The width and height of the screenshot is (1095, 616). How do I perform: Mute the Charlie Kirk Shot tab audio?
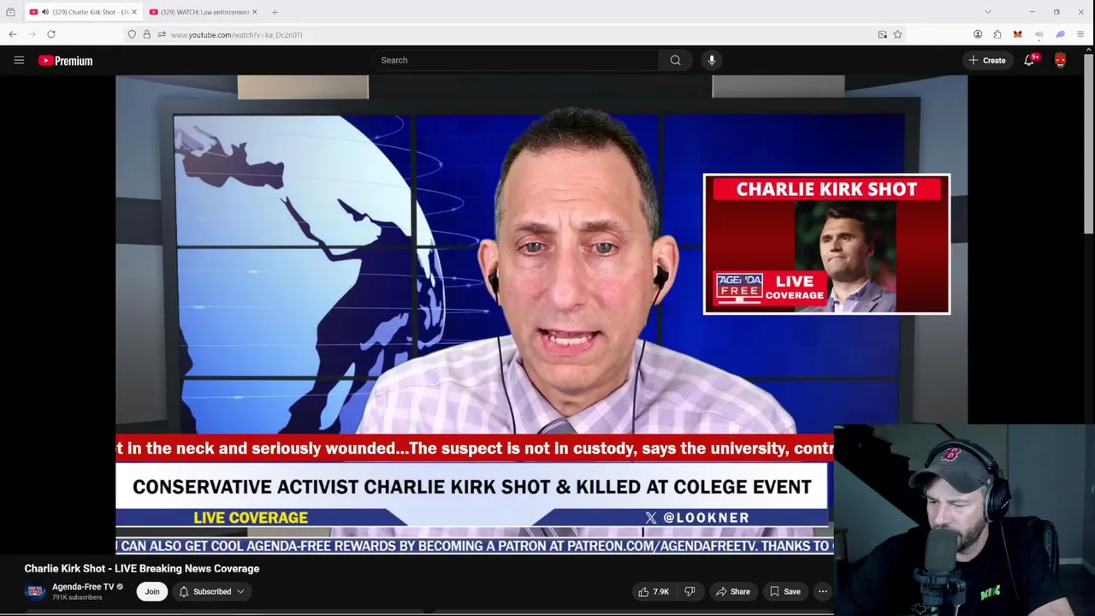45,12
